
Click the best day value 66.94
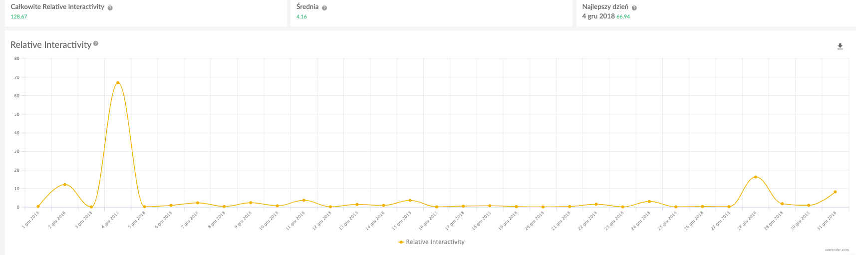[623, 17]
